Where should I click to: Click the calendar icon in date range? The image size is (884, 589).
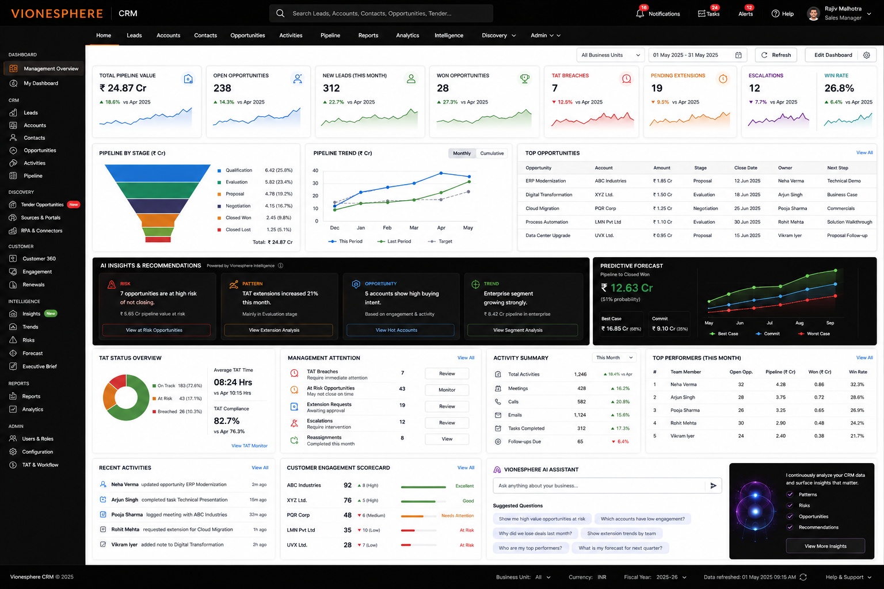point(738,55)
